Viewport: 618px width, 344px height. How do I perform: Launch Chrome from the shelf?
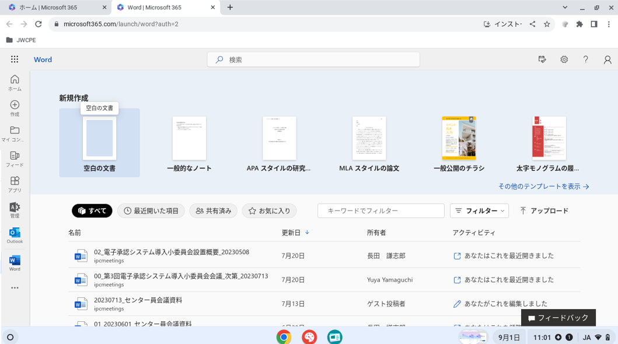click(x=284, y=337)
